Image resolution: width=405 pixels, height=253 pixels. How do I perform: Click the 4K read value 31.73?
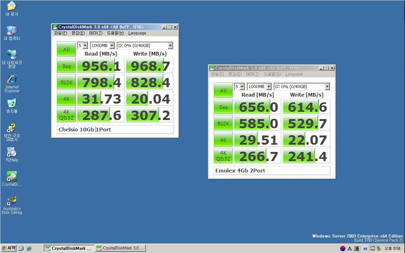pos(100,99)
